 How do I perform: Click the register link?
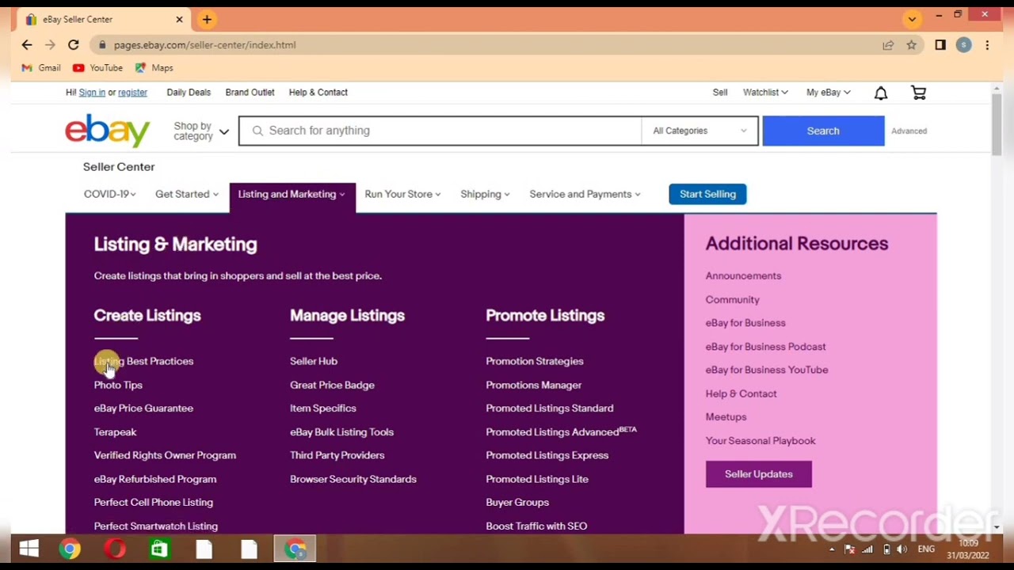pyautogui.click(x=132, y=93)
